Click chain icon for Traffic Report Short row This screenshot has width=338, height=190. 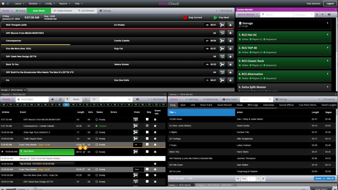[x=136, y=139]
